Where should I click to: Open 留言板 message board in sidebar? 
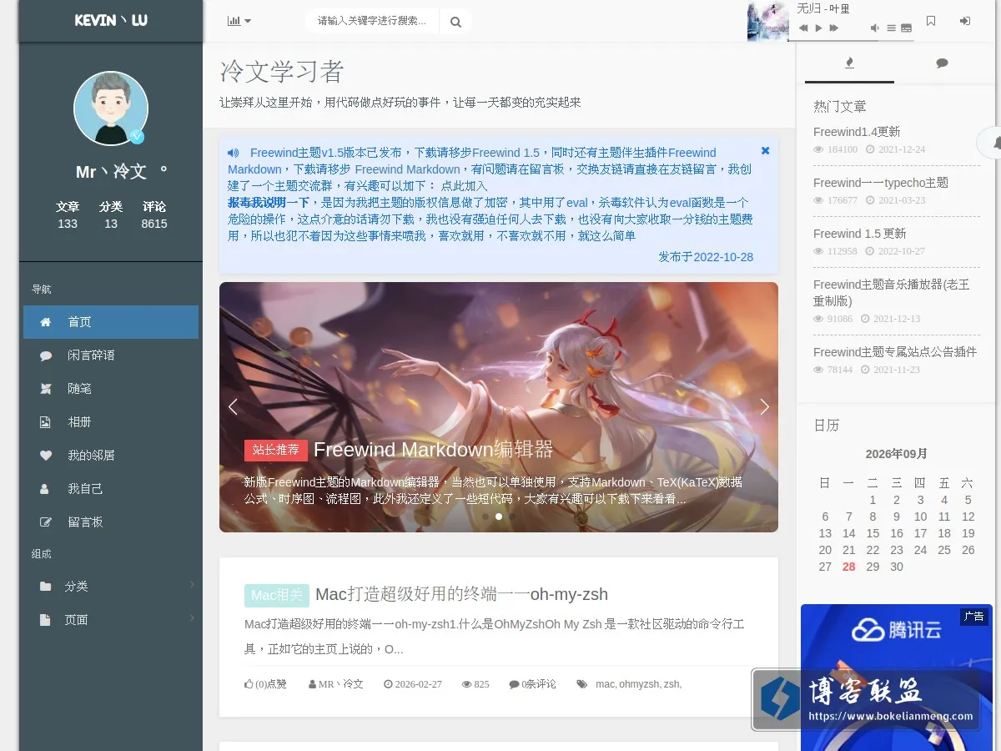pos(111,522)
